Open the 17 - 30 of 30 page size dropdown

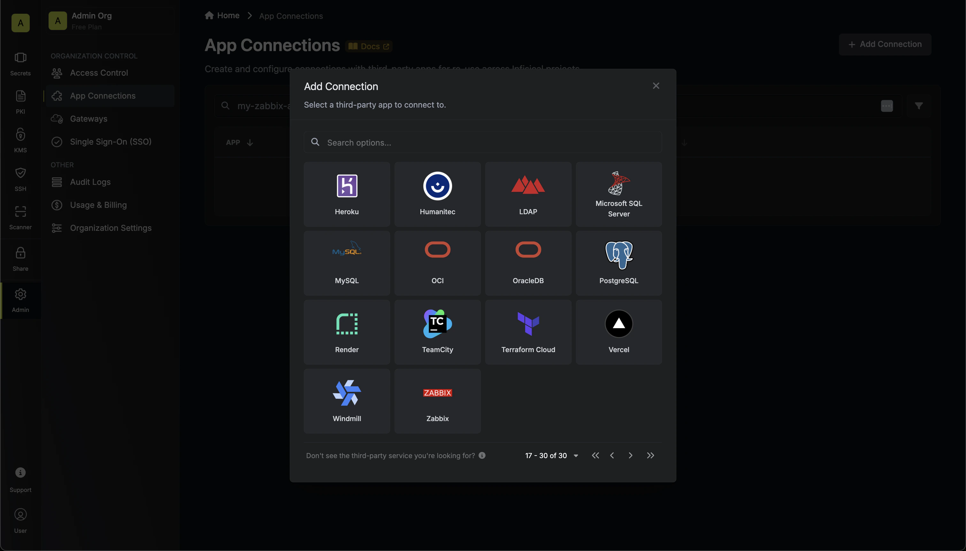point(551,455)
